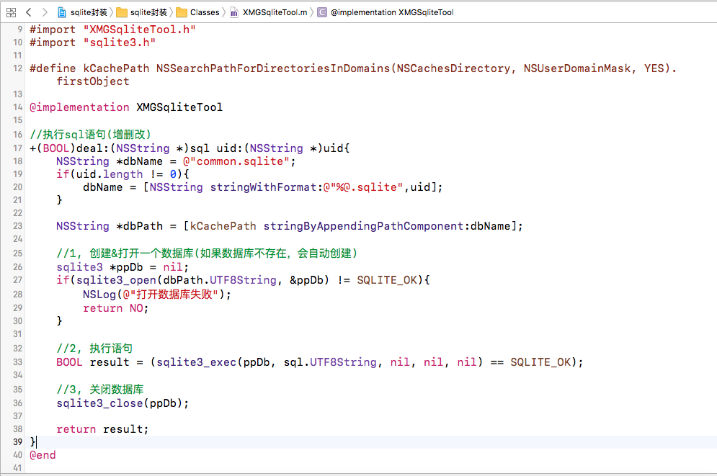Place cursor on "XMGSqliteTool.h" import
The height and width of the screenshot is (476, 717).
pyautogui.click(x=140, y=30)
